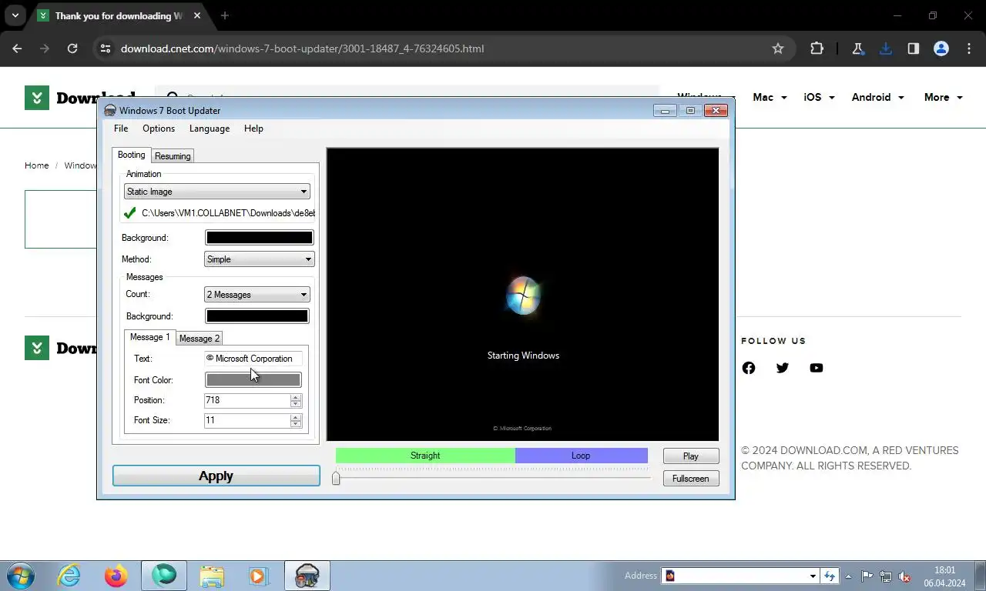Launch Internet Explorer from the taskbar
The width and height of the screenshot is (986, 591).
click(x=69, y=576)
